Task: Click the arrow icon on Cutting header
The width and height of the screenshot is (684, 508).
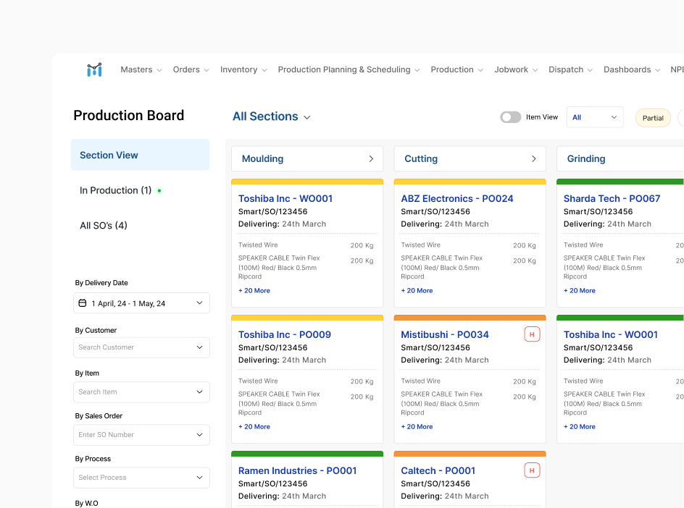Action: pos(534,159)
